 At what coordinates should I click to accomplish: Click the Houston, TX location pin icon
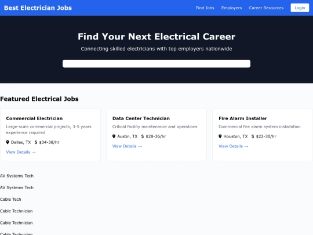[x=220, y=136]
